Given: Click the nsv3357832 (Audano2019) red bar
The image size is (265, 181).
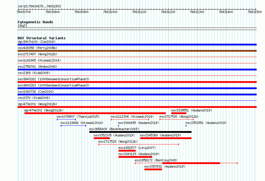Looking at the screenshot, I should point(153,169).
